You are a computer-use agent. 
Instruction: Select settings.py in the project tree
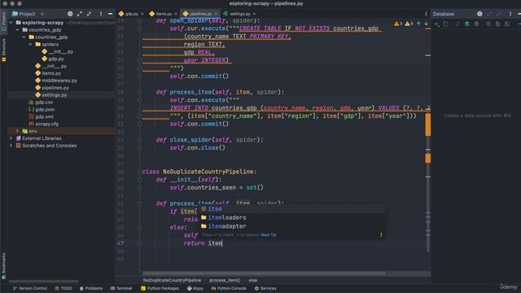click(x=51, y=95)
